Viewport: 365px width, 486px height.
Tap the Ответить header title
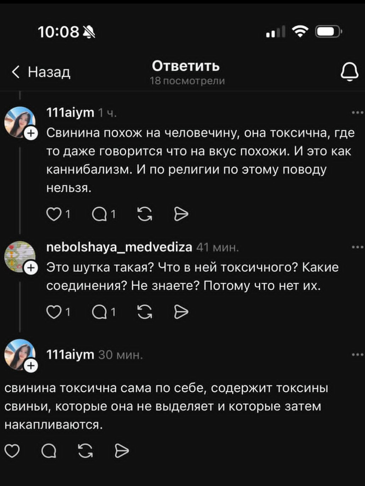click(x=185, y=66)
